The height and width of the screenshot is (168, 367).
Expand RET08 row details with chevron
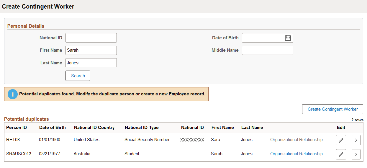tap(356, 140)
